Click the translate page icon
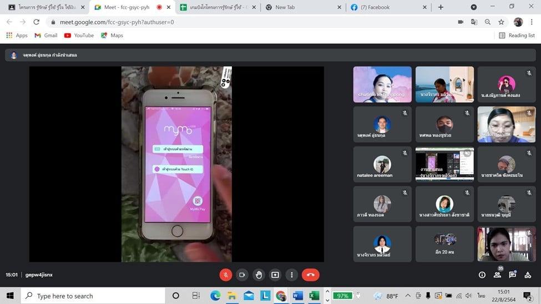The height and width of the screenshot is (304, 541). point(474,22)
